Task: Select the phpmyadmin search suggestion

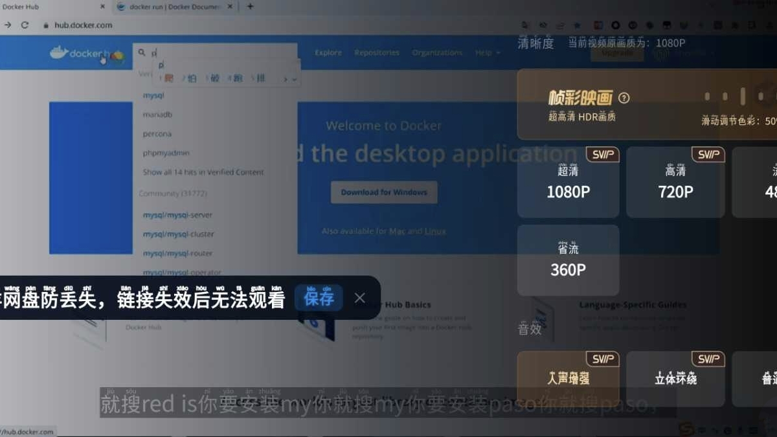Action: coord(166,153)
